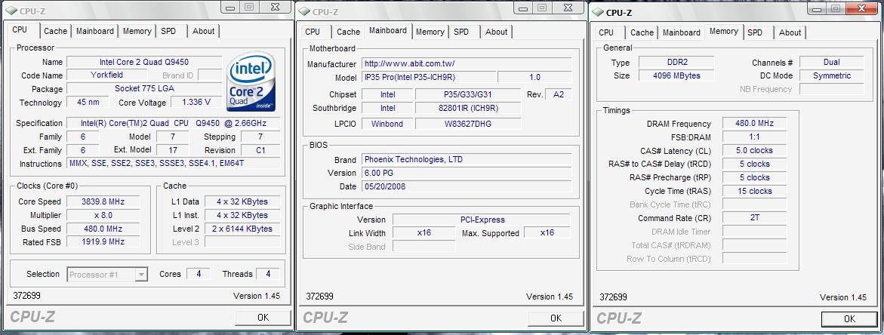Click the Cycle Time (tRAS) value 15 clocks

[754, 191]
